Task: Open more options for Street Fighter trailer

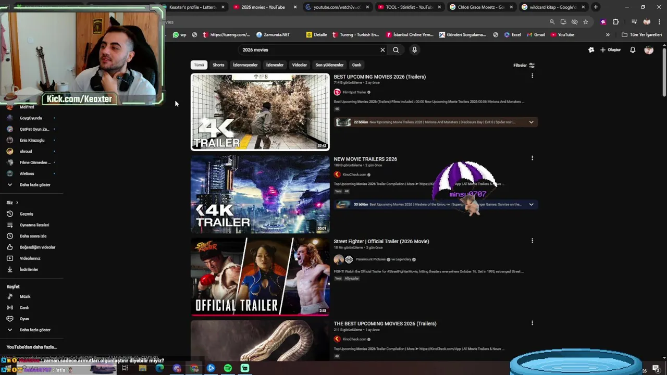Action: (x=532, y=241)
